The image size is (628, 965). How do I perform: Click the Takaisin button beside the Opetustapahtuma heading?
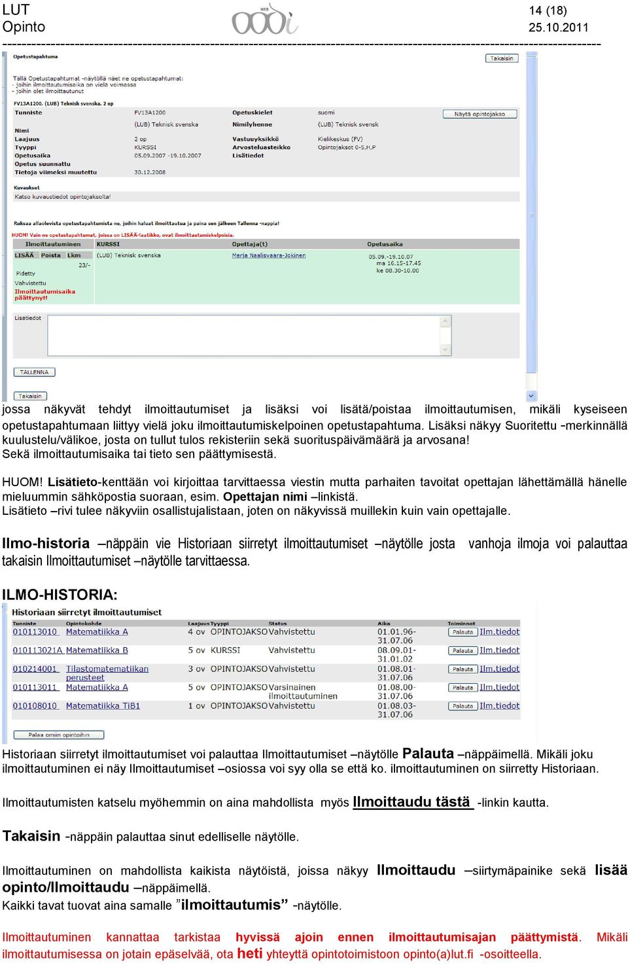pos(502,58)
